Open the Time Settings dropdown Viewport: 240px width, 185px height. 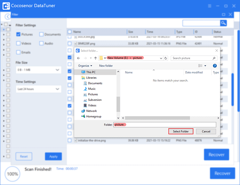38,89
